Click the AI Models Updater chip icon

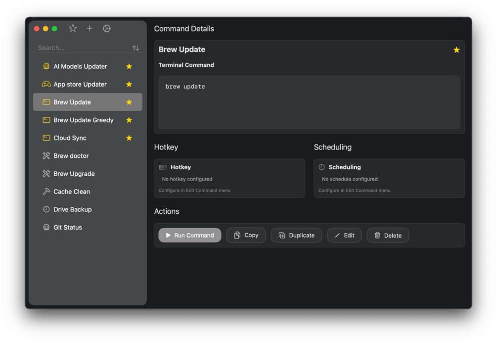(x=46, y=66)
